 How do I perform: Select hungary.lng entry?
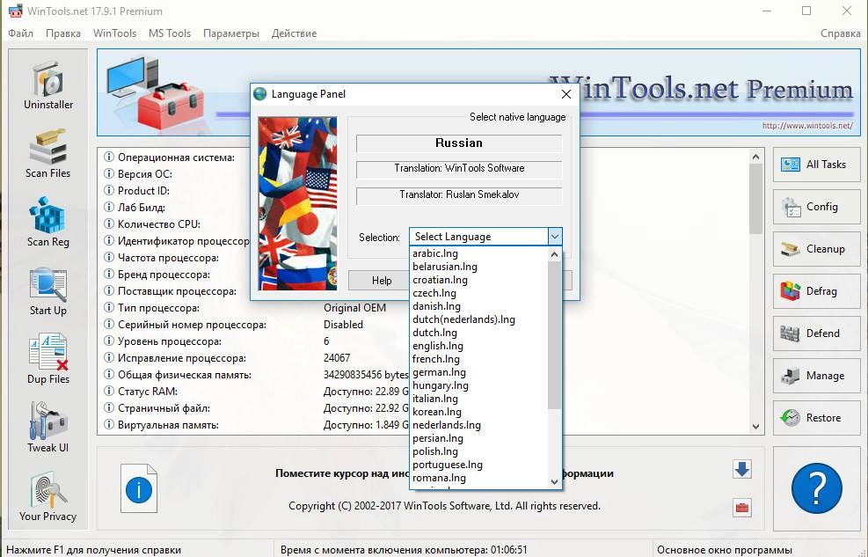click(x=478, y=385)
